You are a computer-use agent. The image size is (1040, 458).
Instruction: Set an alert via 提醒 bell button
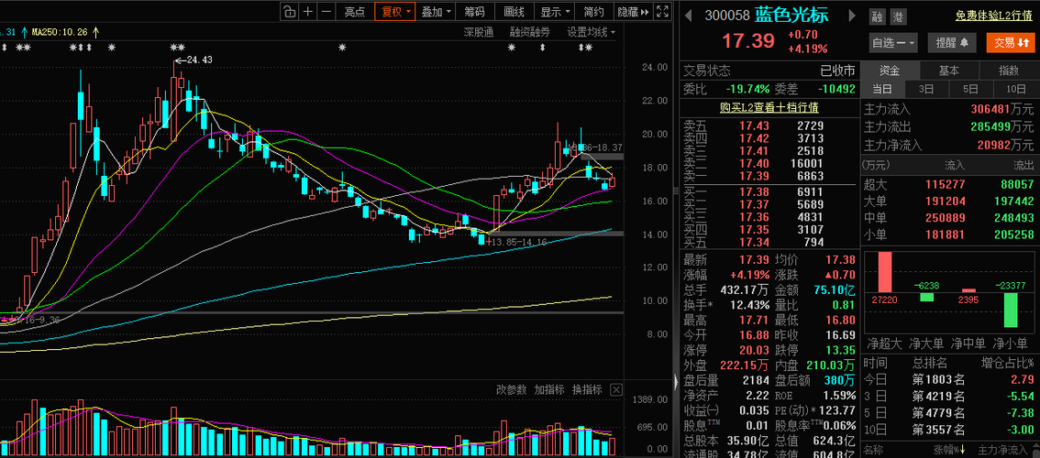click(x=951, y=42)
